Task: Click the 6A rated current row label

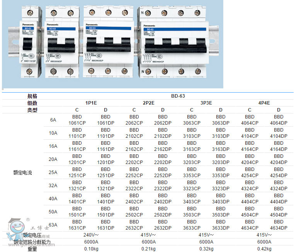Action: click(53, 120)
